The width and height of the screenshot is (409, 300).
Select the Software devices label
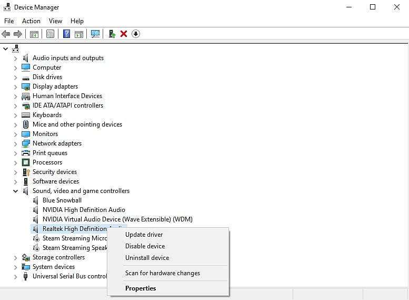click(x=56, y=181)
